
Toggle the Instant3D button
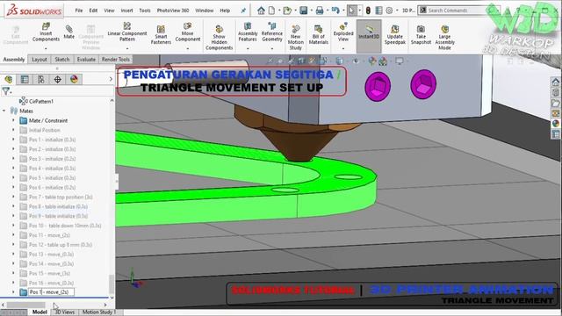pyautogui.click(x=369, y=36)
